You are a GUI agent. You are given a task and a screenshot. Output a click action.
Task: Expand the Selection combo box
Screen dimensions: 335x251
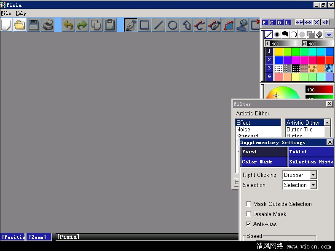point(313,185)
